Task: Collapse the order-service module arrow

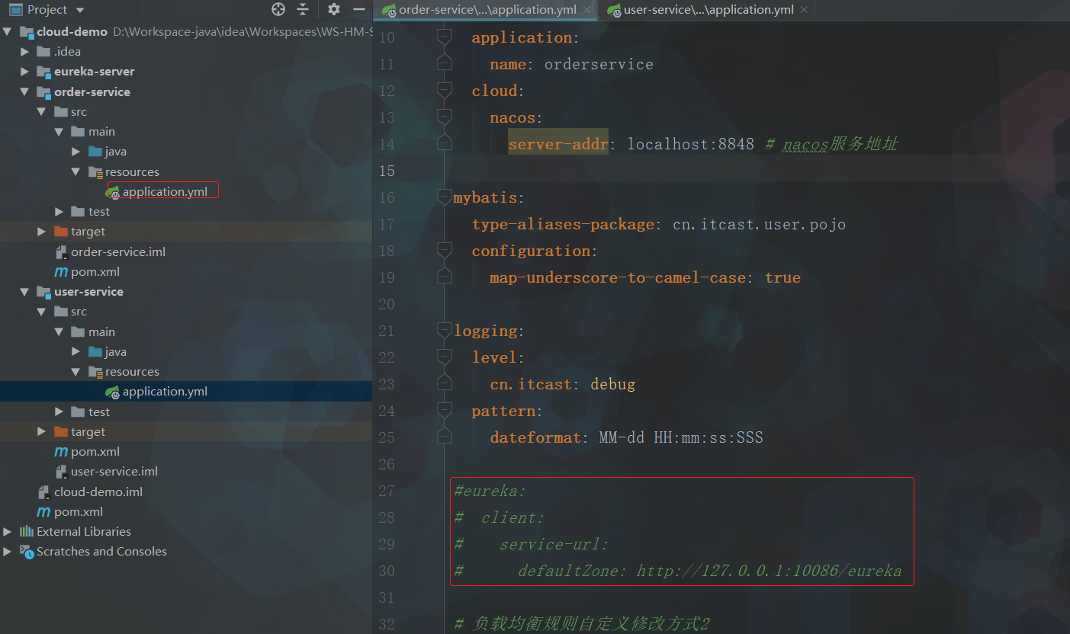Action: [x=25, y=91]
